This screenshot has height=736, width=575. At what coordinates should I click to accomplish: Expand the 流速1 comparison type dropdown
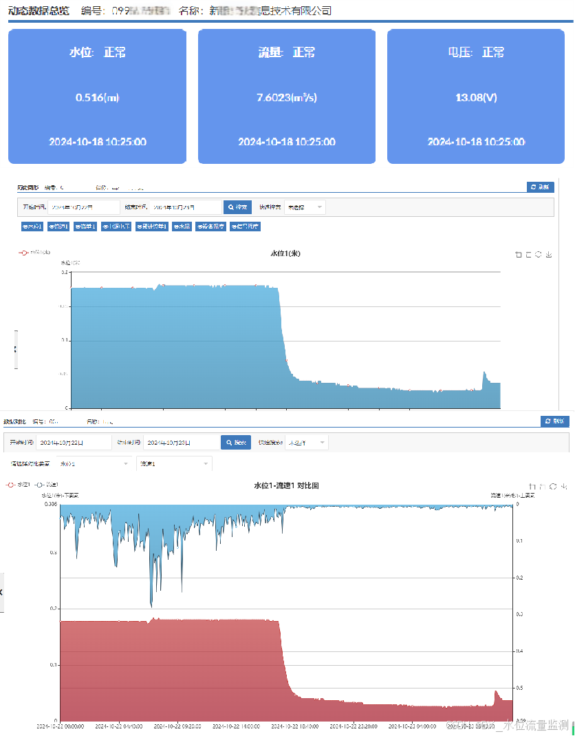point(174,464)
